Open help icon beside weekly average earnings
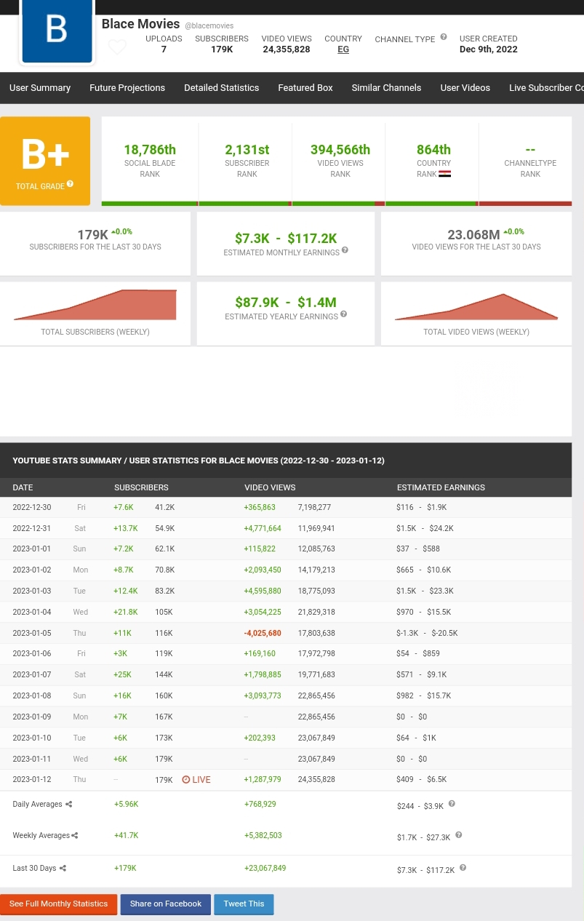Image resolution: width=584 pixels, height=921 pixels. point(459,835)
